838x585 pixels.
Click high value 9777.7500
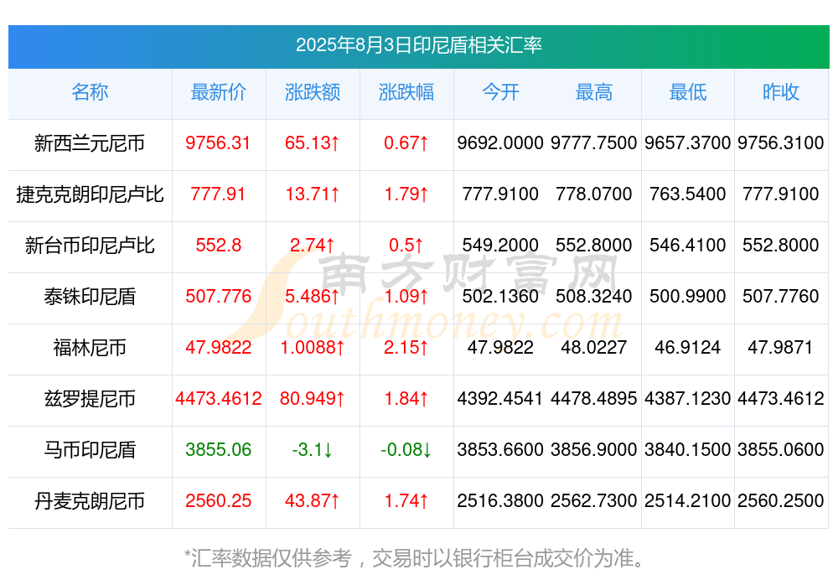594,142
